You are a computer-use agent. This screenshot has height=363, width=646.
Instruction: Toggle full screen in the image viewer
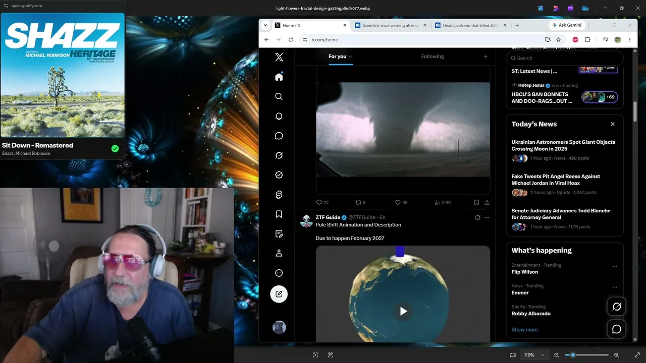(637, 355)
